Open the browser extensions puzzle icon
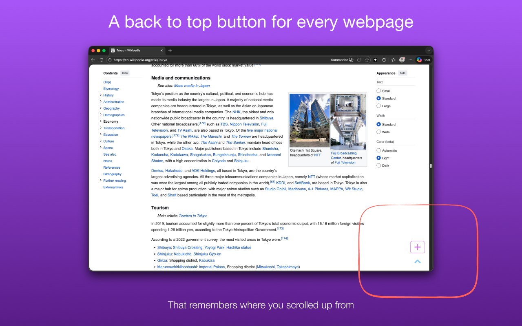The width and height of the screenshot is (522, 326). click(384, 60)
